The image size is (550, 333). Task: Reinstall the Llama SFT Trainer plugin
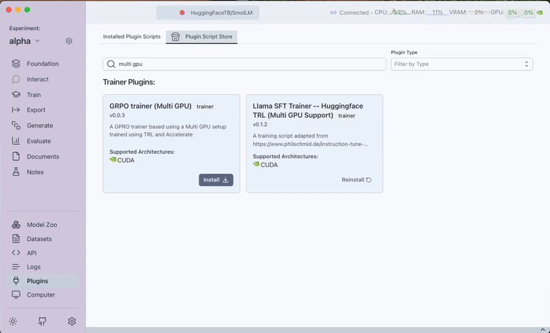point(356,180)
